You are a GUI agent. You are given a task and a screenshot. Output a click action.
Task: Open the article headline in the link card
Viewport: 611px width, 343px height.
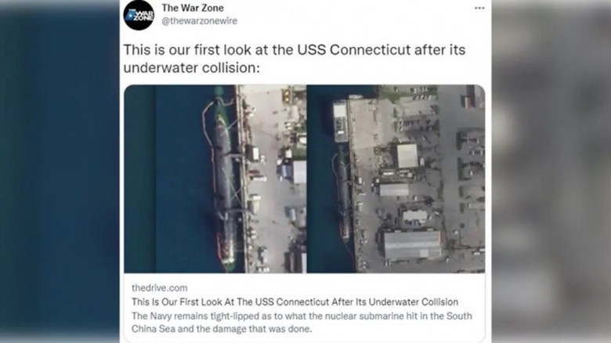pyautogui.click(x=295, y=302)
